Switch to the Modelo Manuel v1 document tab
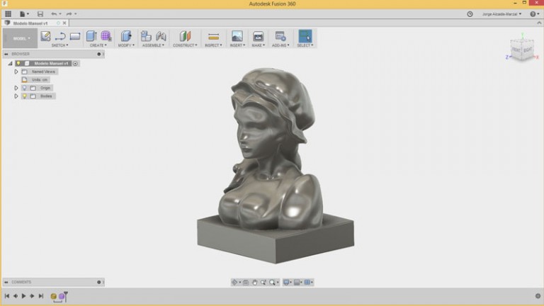This screenshot has height=306, width=544. coord(31,23)
